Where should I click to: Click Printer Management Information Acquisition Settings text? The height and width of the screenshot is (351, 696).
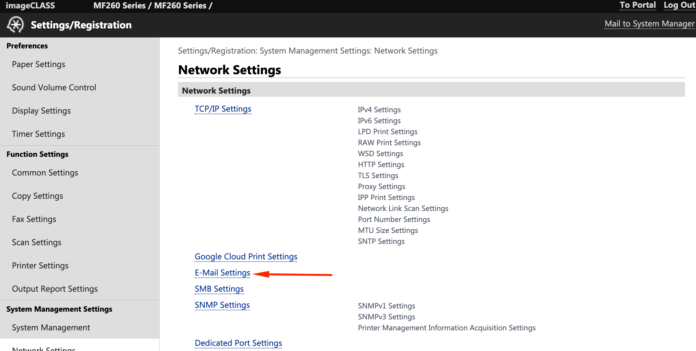(447, 328)
